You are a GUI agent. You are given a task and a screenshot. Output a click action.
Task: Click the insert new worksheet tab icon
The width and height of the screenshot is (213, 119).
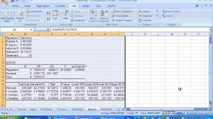tap(118, 109)
